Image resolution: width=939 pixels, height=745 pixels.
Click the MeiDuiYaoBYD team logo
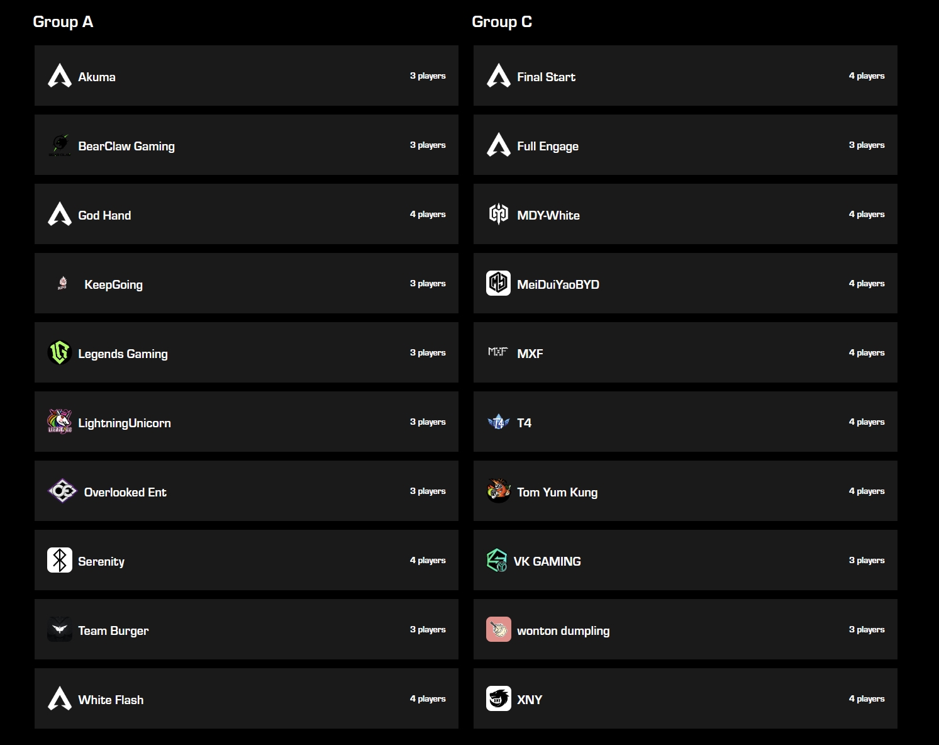pyautogui.click(x=498, y=283)
